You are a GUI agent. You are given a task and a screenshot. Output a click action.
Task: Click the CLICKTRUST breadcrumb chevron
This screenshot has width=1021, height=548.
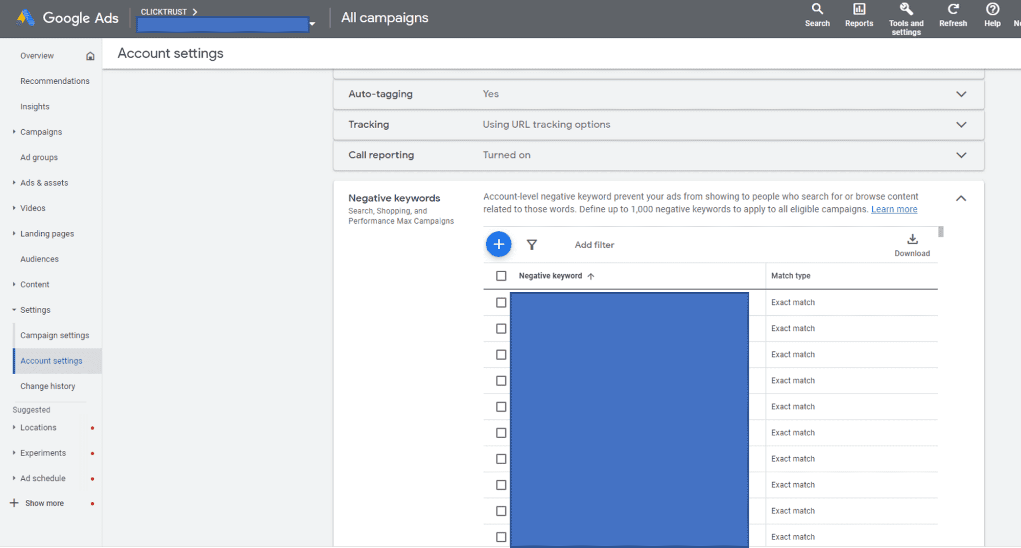click(x=195, y=12)
